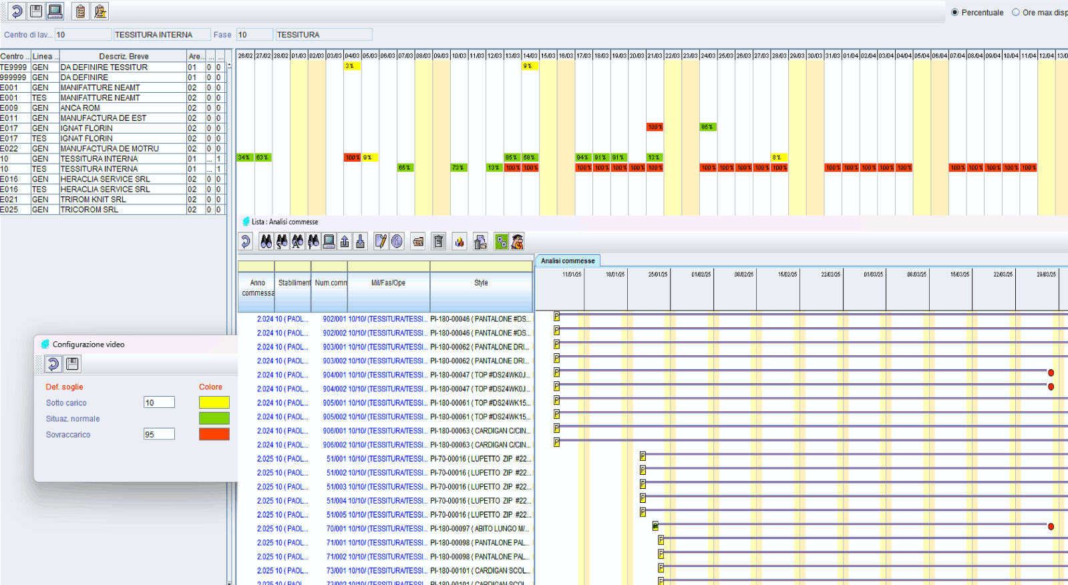Click the fourth binoculars search icon

[313, 242]
